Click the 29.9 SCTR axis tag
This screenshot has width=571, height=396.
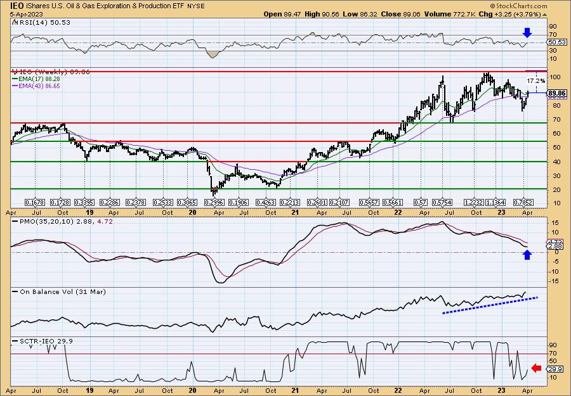pyautogui.click(x=556, y=369)
